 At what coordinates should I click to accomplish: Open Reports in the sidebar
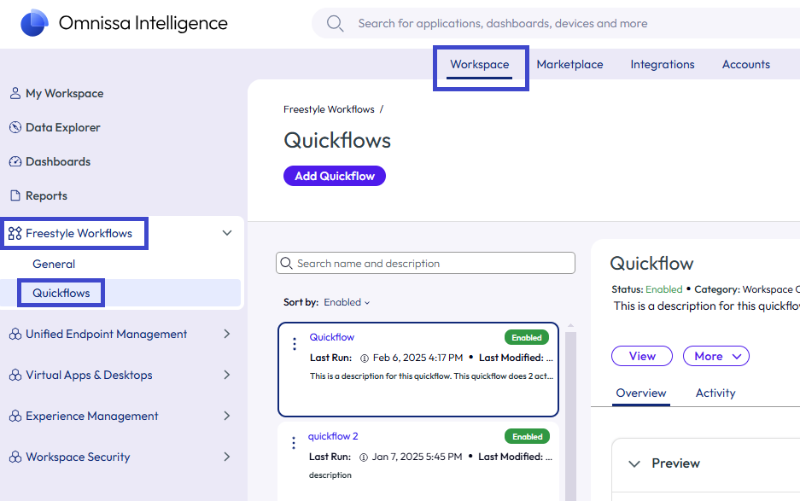[x=46, y=196]
